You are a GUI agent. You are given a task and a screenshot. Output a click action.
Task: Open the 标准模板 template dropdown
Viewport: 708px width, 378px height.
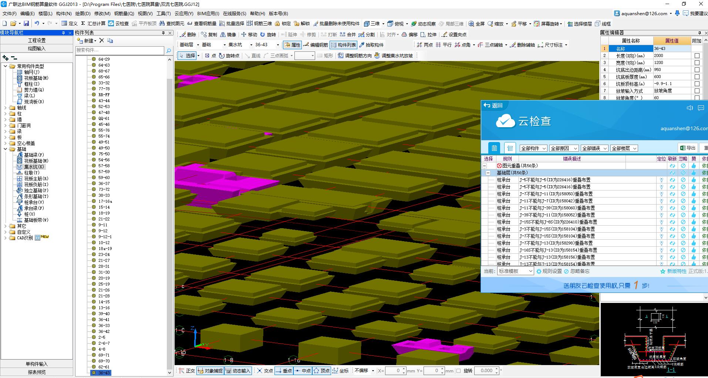point(515,271)
